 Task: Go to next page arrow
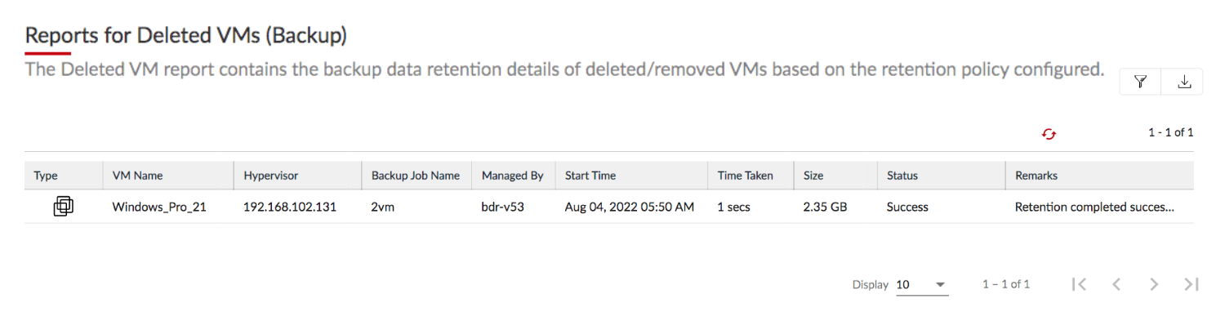click(x=1154, y=284)
